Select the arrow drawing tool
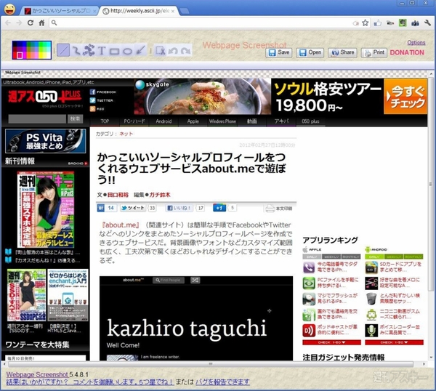 pos(141,50)
